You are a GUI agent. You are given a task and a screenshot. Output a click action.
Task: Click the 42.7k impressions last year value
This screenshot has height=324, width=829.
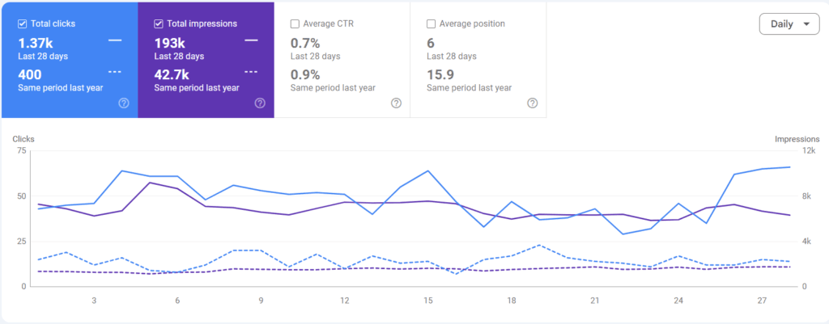172,75
